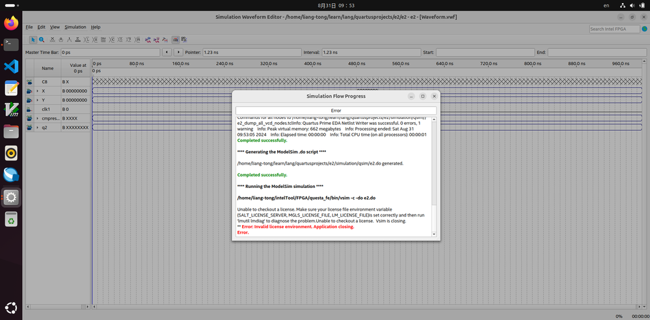Apply Forcing High (1) toolbar icon

pos(69,40)
